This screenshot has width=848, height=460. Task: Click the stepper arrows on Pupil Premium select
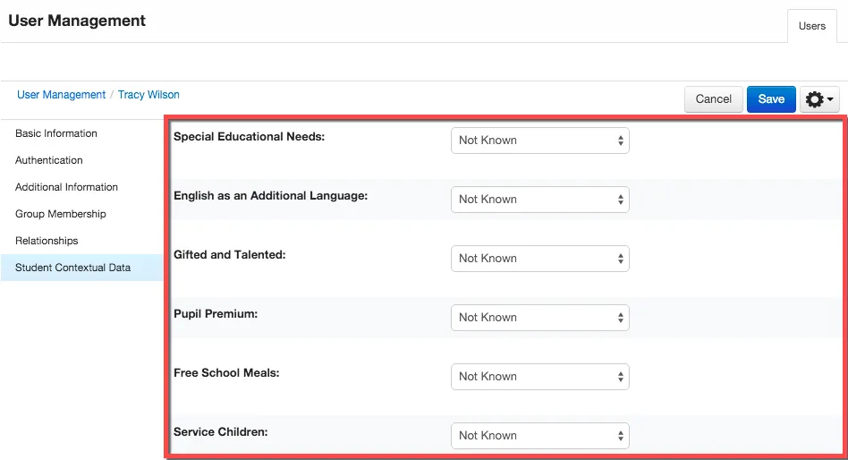click(x=620, y=318)
